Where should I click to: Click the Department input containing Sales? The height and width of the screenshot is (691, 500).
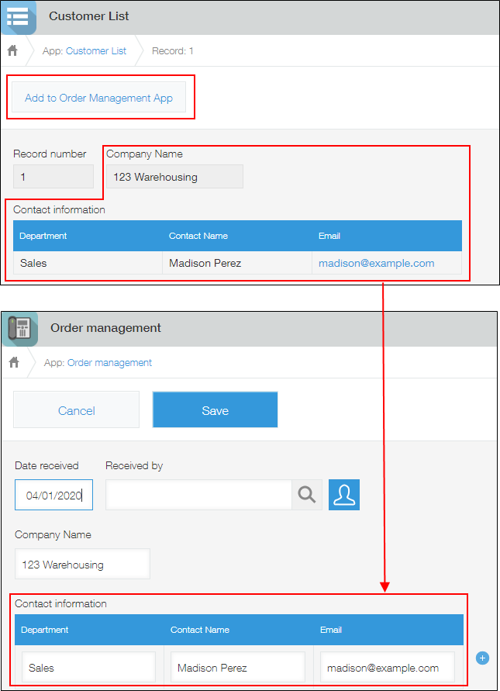pos(88,667)
